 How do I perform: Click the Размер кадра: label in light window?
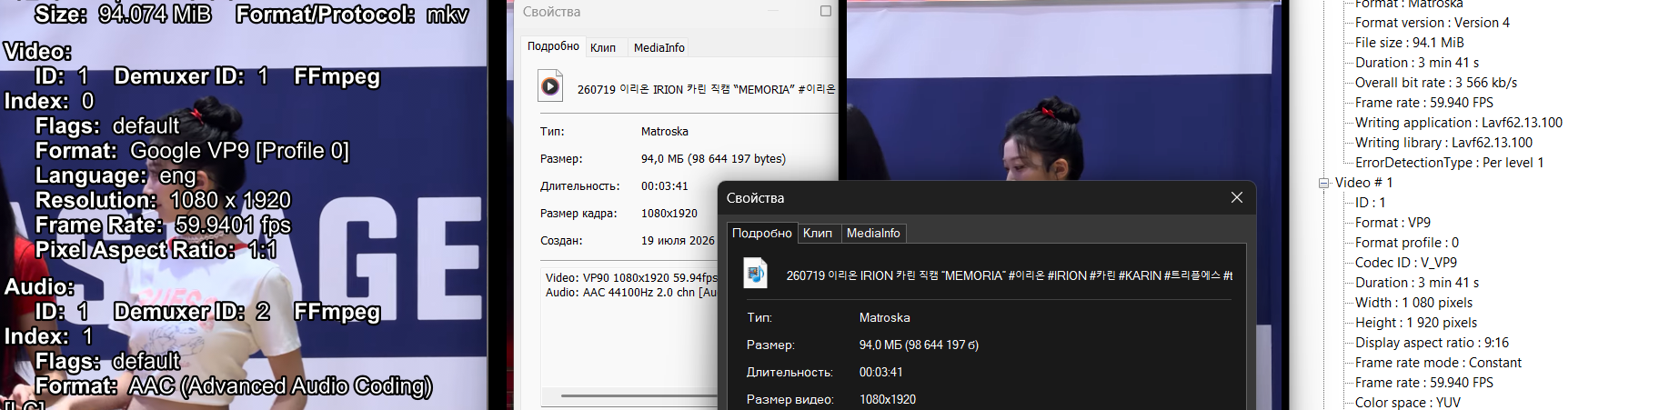pyautogui.click(x=578, y=214)
